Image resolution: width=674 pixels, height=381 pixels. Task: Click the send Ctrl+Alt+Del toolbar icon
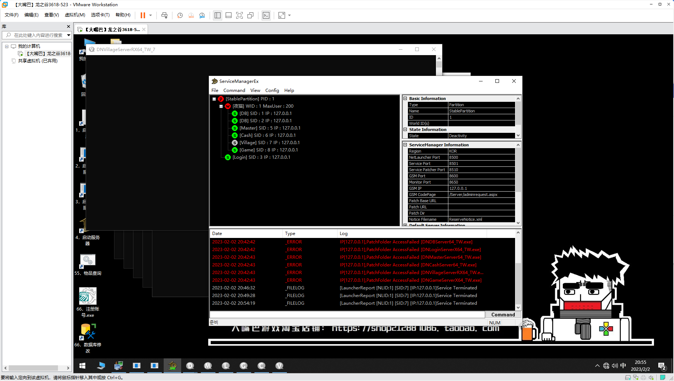pyautogui.click(x=164, y=15)
